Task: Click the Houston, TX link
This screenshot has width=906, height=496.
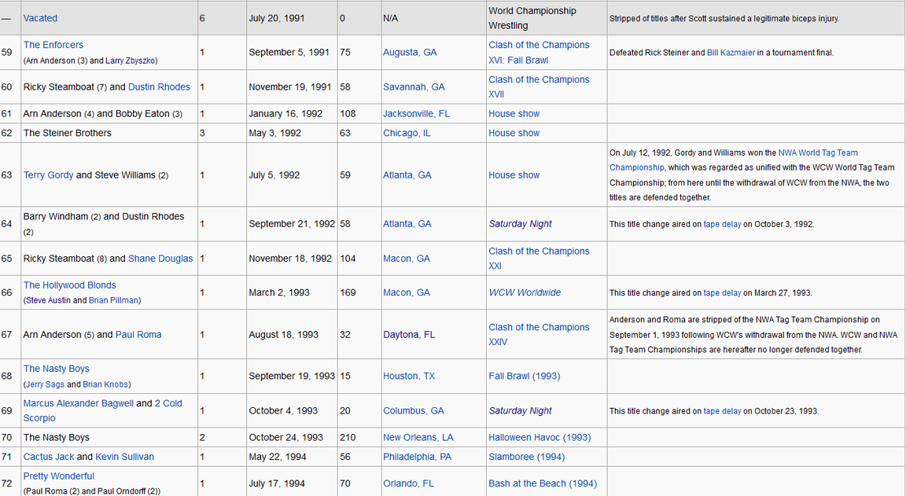Action: pyautogui.click(x=408, y=376)
